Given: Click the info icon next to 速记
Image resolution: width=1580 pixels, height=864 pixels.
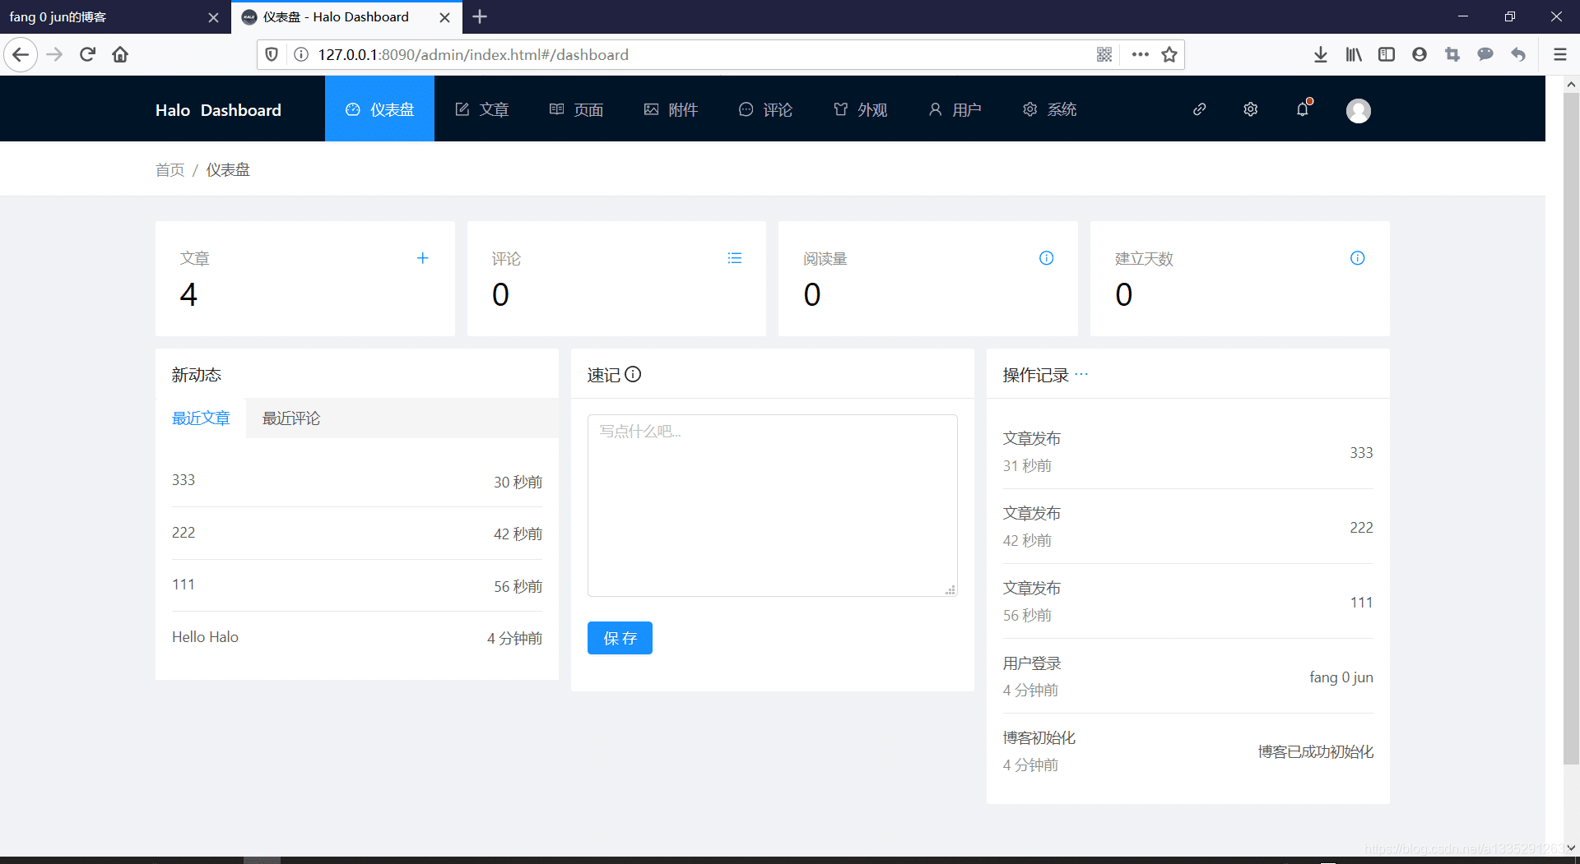Looking at the screenshot, I should click(633, 374).
